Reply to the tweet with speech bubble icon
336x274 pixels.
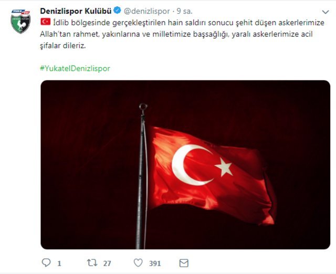pyautogui.click(x=46, y=262)
